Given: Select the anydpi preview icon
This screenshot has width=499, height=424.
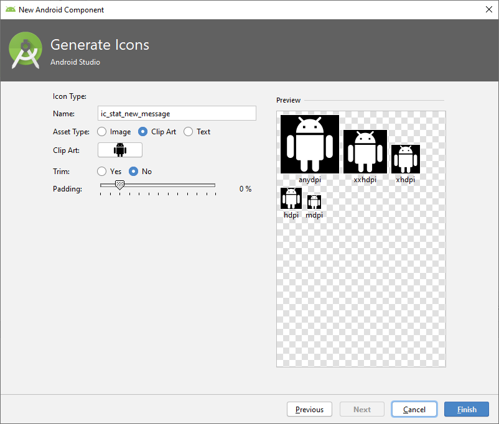Looking at the screenshot, I should [x=310, y=144].
